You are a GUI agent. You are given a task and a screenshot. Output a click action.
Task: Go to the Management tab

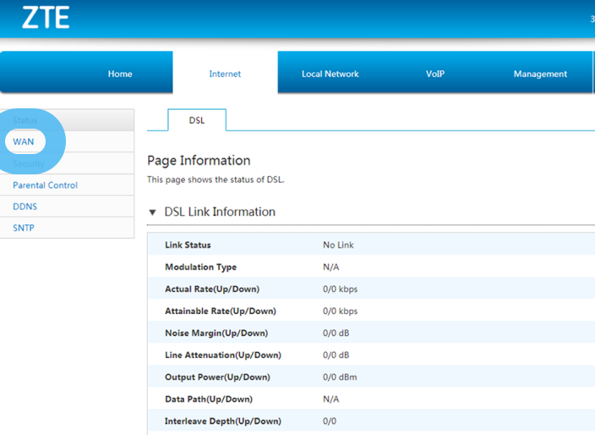click(540, 74)
